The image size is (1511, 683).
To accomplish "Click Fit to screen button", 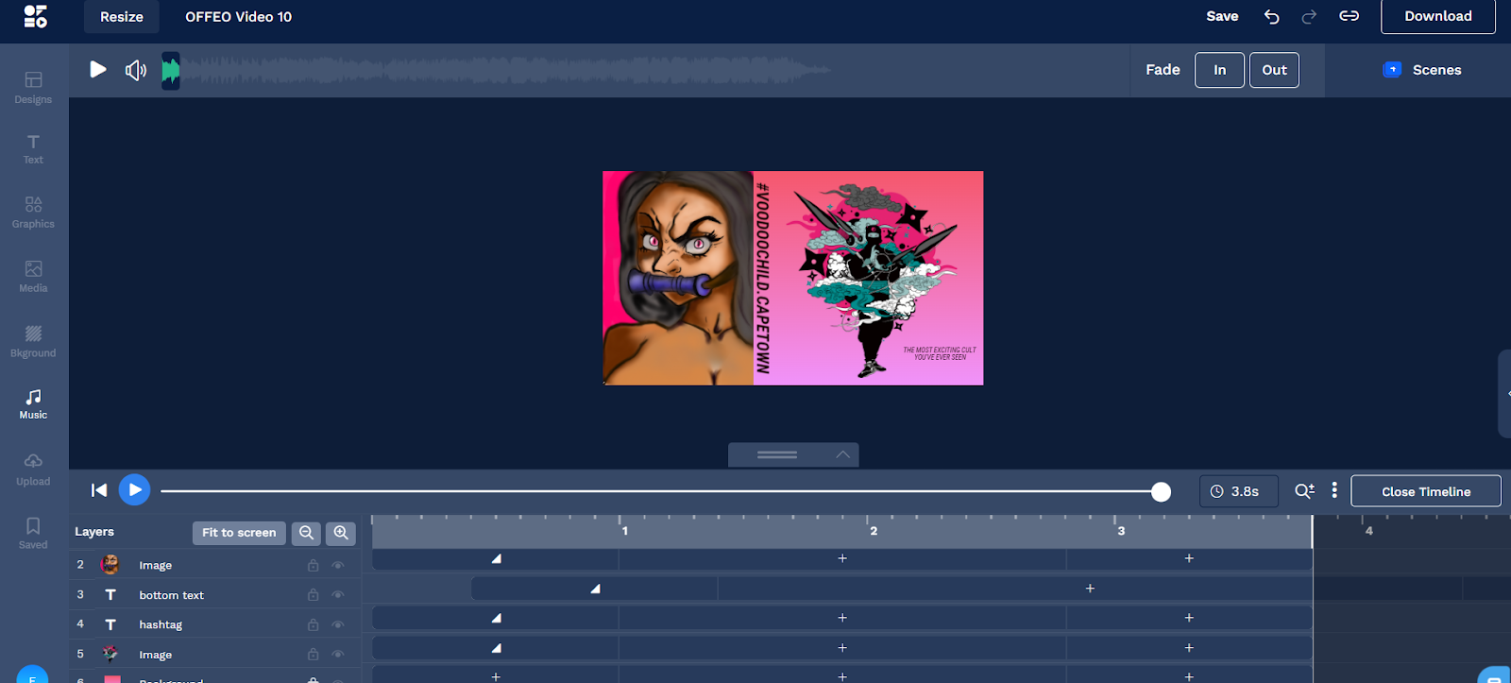I will (x=239, y=533).
